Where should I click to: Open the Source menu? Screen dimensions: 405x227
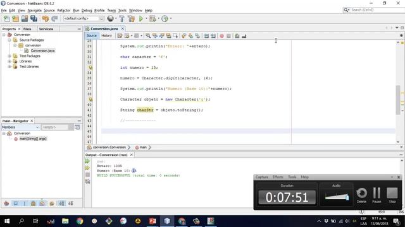tap(49, 10)
